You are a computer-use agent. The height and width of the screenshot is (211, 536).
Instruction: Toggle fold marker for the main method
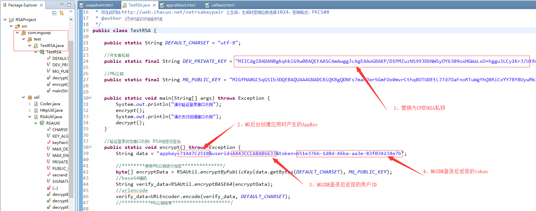tap(90, 98)
